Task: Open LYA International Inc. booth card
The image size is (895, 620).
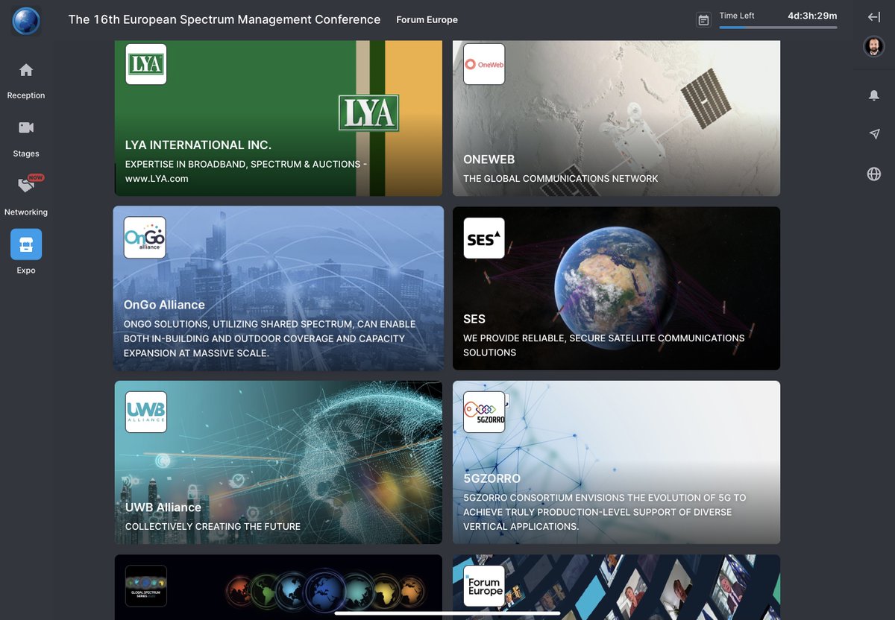Action: (278, 118)
